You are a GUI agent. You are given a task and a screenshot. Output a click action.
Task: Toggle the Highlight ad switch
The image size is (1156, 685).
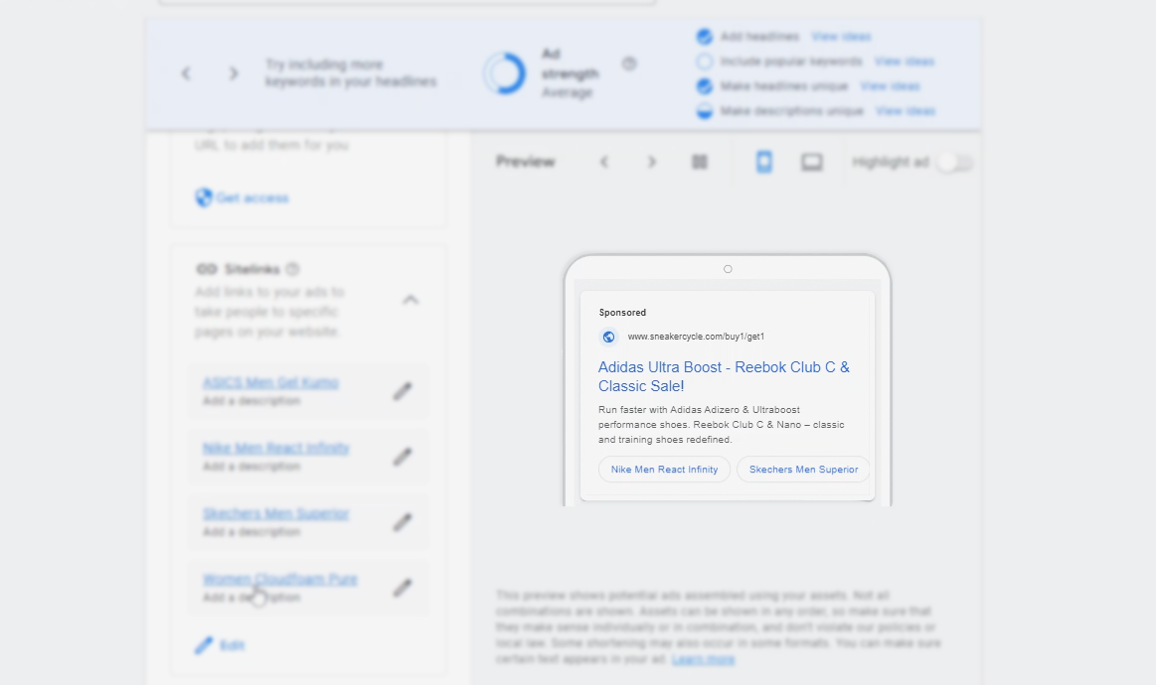point(954,162)
